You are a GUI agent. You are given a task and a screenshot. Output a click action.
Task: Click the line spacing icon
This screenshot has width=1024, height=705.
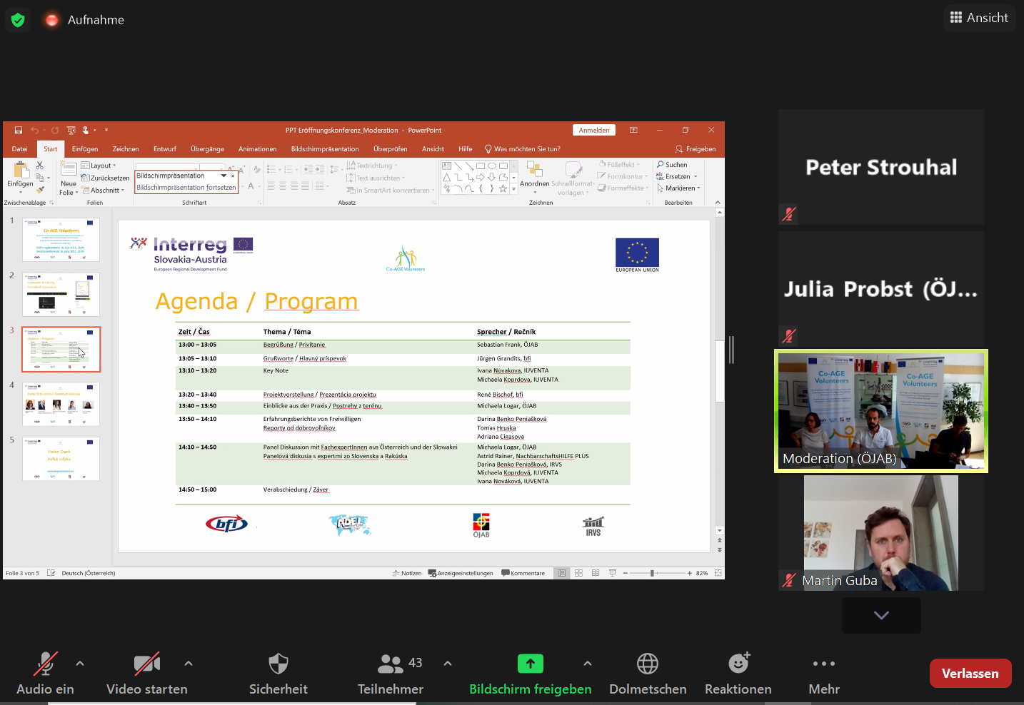[333, 169]
